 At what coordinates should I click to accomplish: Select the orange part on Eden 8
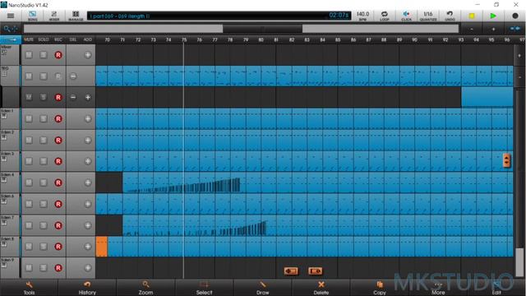(102, 247)
